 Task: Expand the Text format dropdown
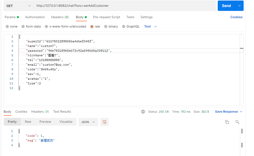coord(151,26)
